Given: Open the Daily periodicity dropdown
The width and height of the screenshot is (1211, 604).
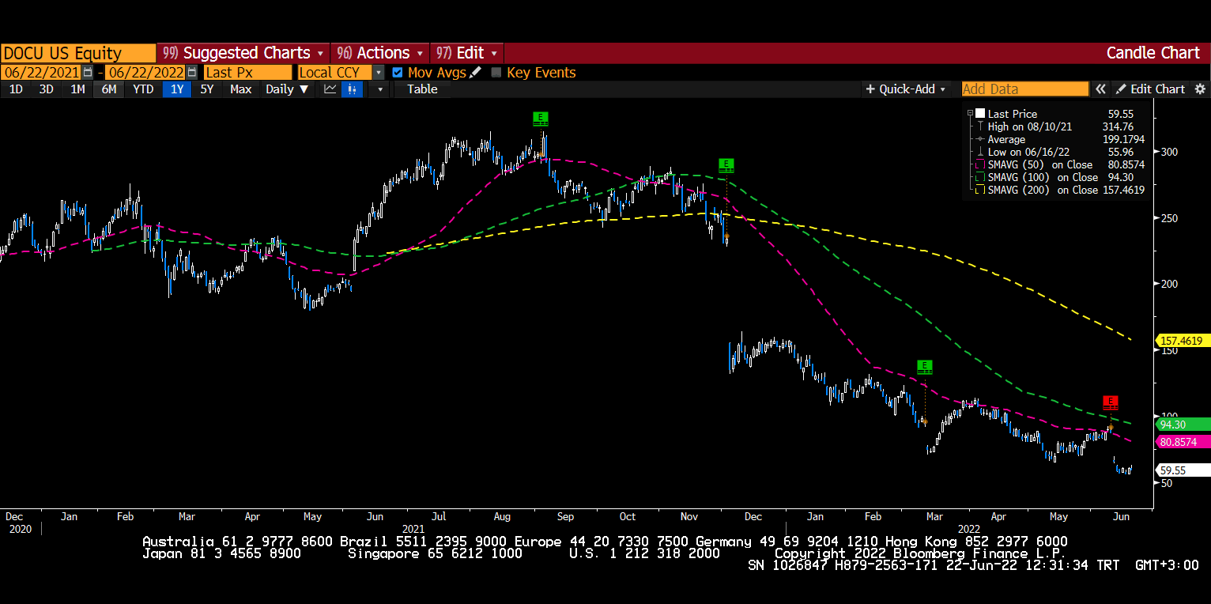Looking at the screenshot, I should pyautogui.click(x=287, y=89).
